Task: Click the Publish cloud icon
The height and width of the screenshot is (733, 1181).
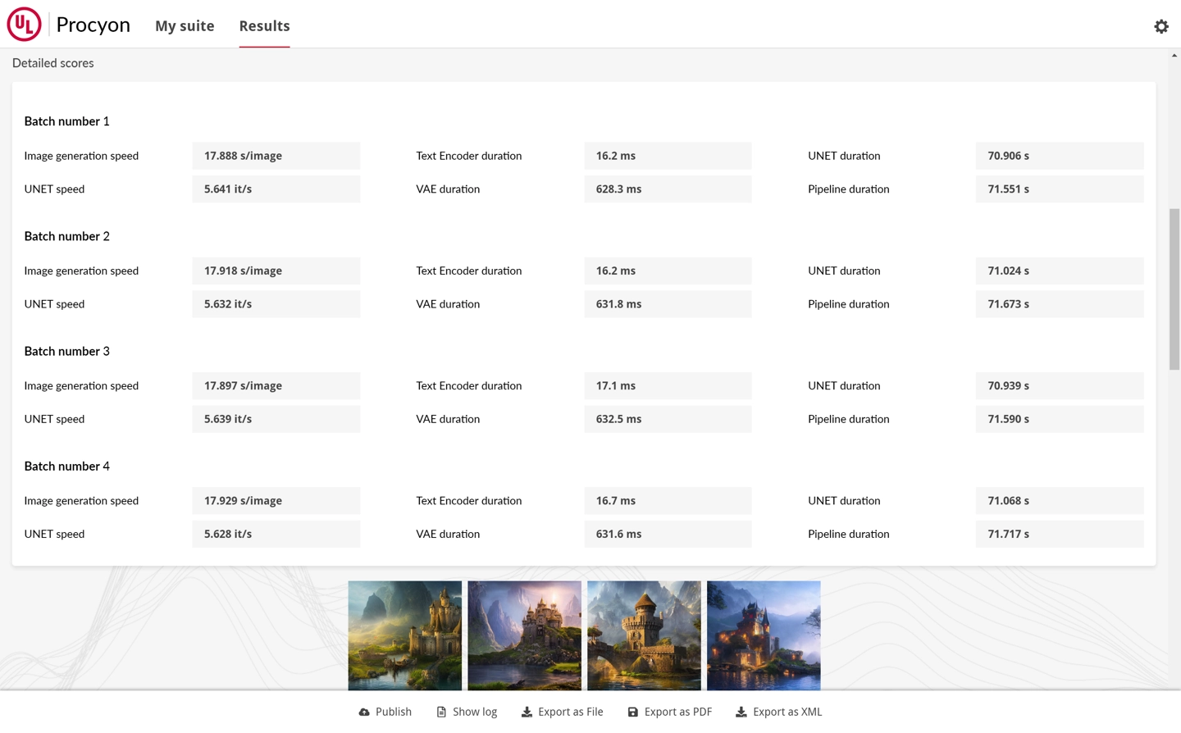Action: coord(364,712)
